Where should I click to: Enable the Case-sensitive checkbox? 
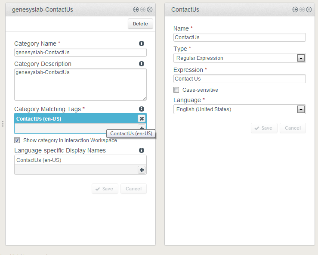pyautogui.click(x=176, y=90)
